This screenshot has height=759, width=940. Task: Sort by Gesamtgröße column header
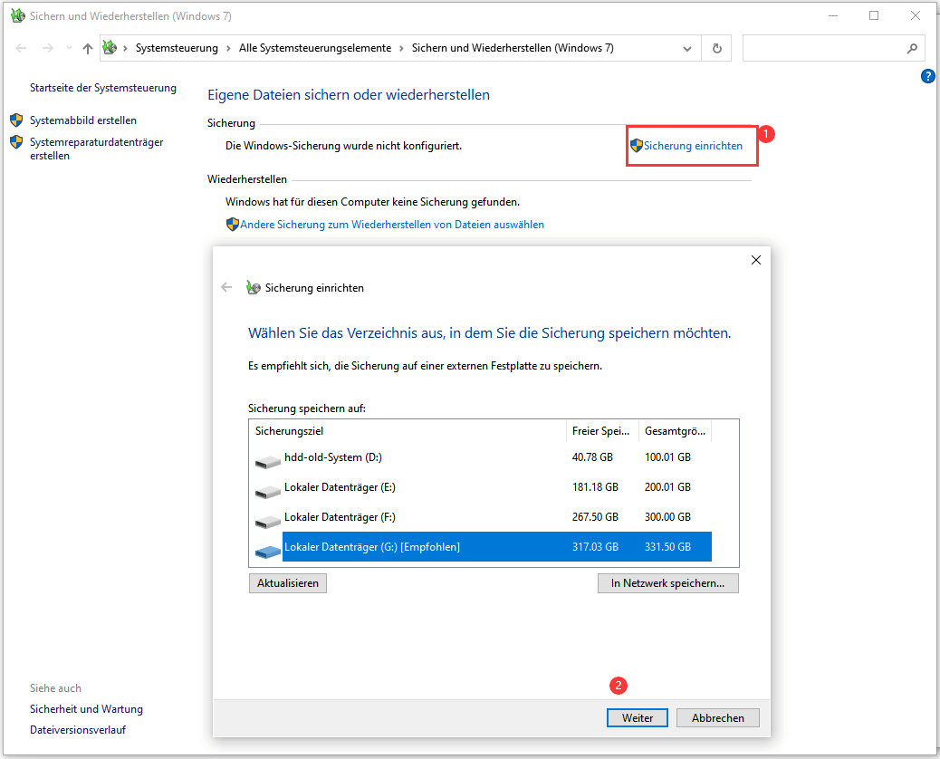[x=675, y=431]
